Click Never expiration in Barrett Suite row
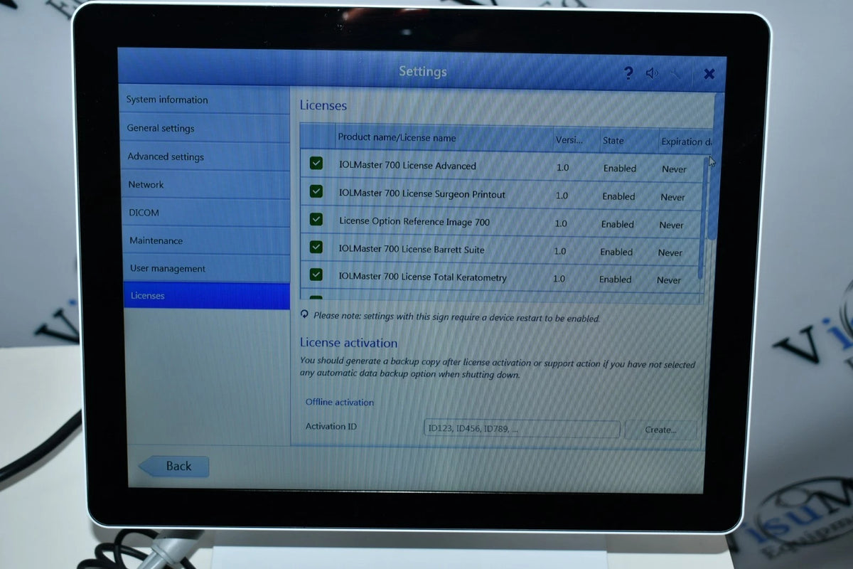The width and height of the screenshot is (853, 569). point(670,252)
